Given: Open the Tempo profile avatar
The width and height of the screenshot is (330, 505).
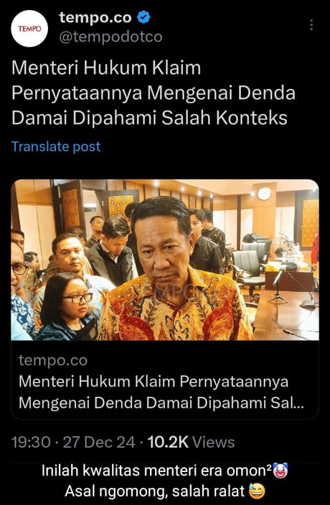Looking at the screenshot, I should point(29,29).
